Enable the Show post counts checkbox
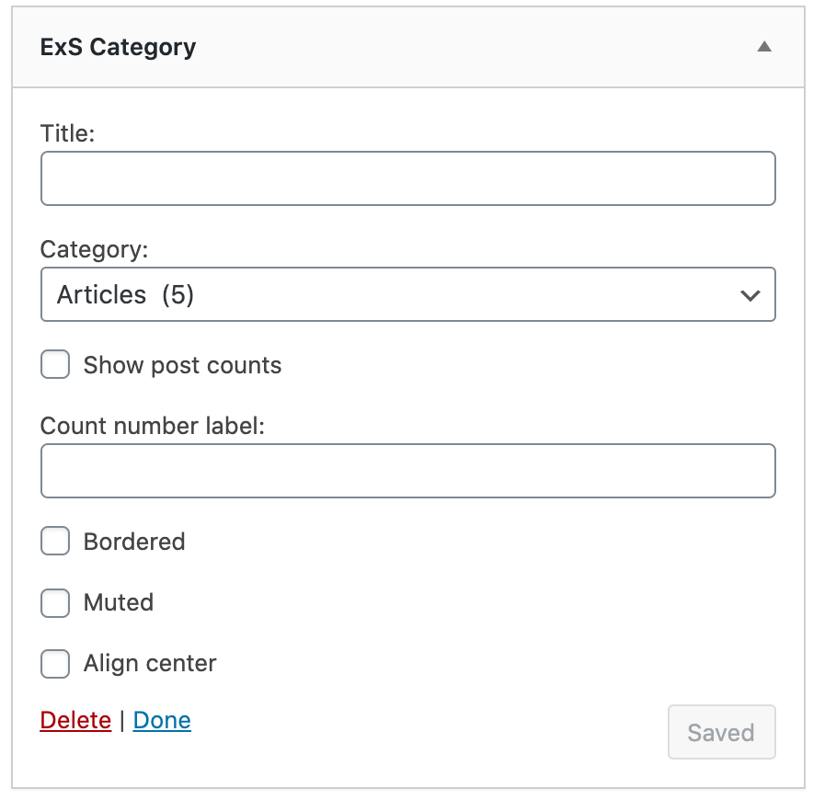 click(55, 365)
